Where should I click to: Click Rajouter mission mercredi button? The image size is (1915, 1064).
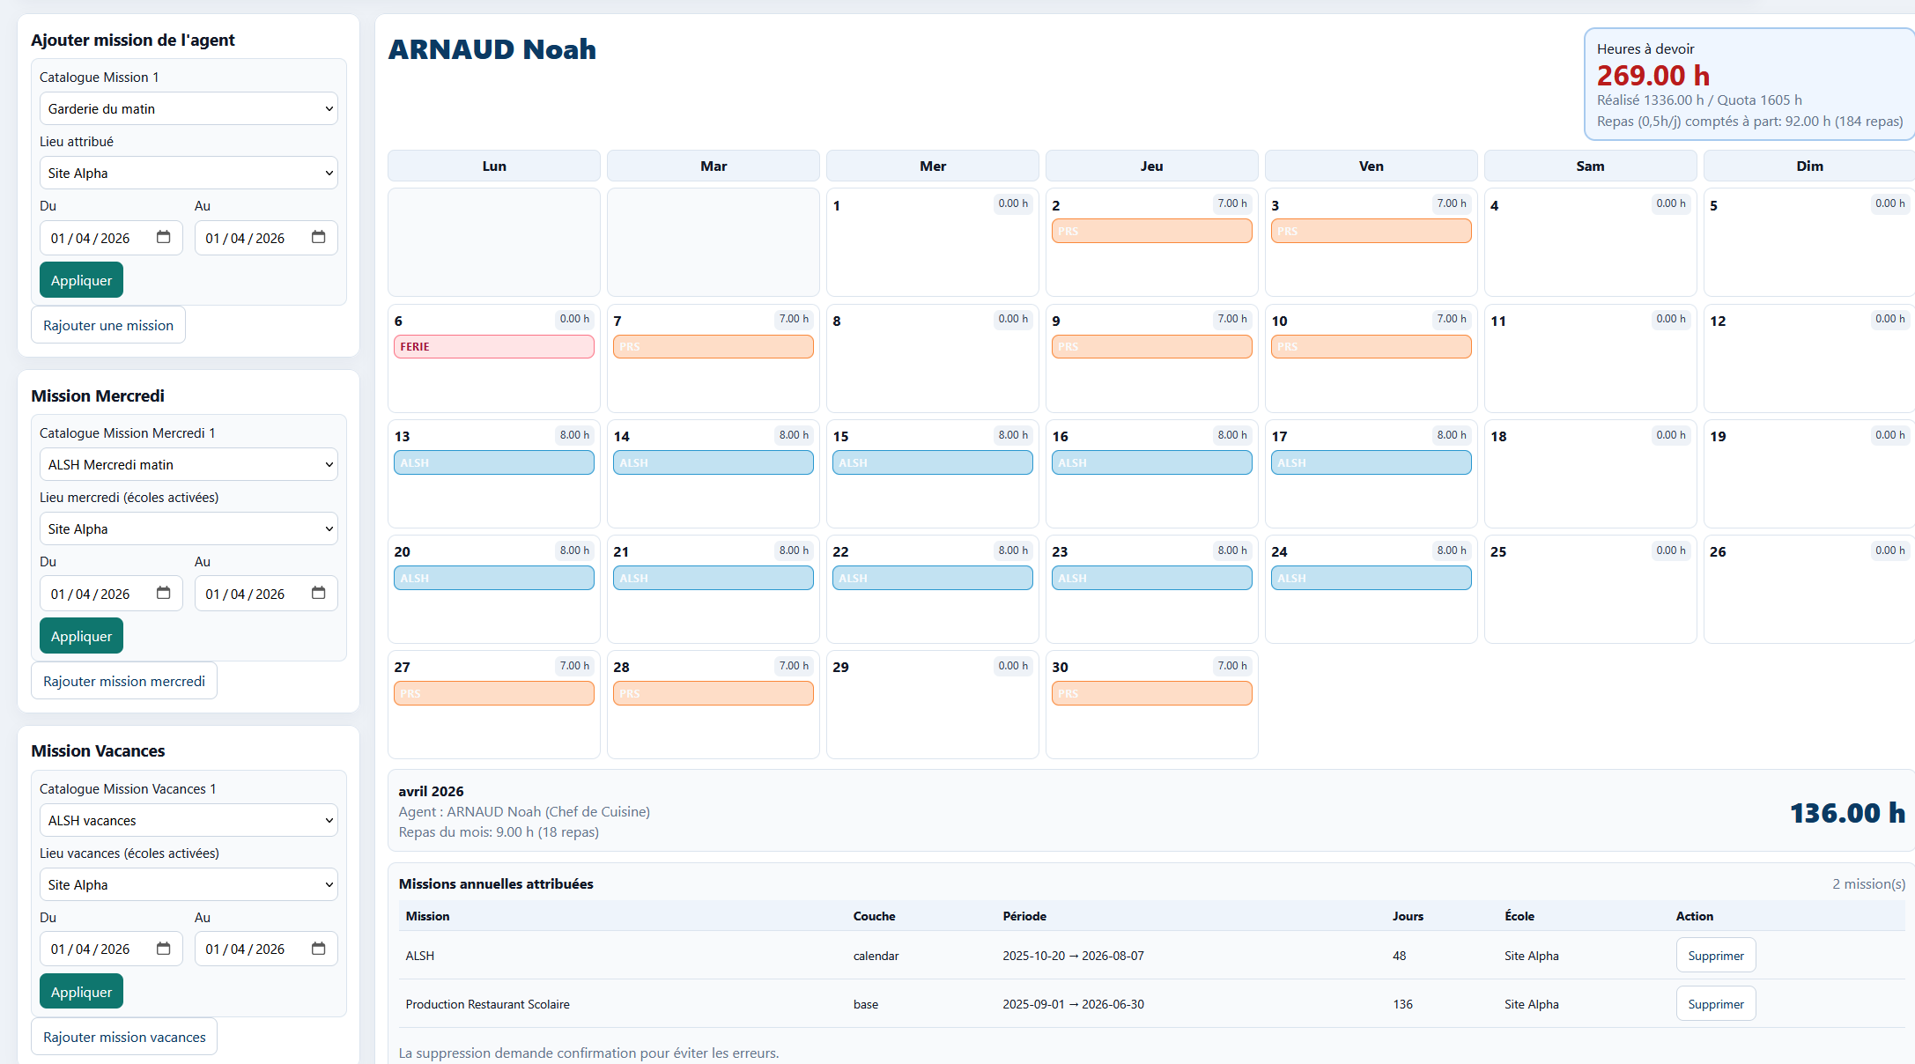click(x=124, y=681)
